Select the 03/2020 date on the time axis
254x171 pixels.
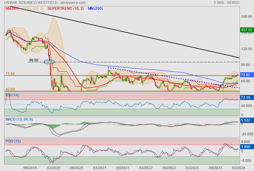click(x=53, y=168)
